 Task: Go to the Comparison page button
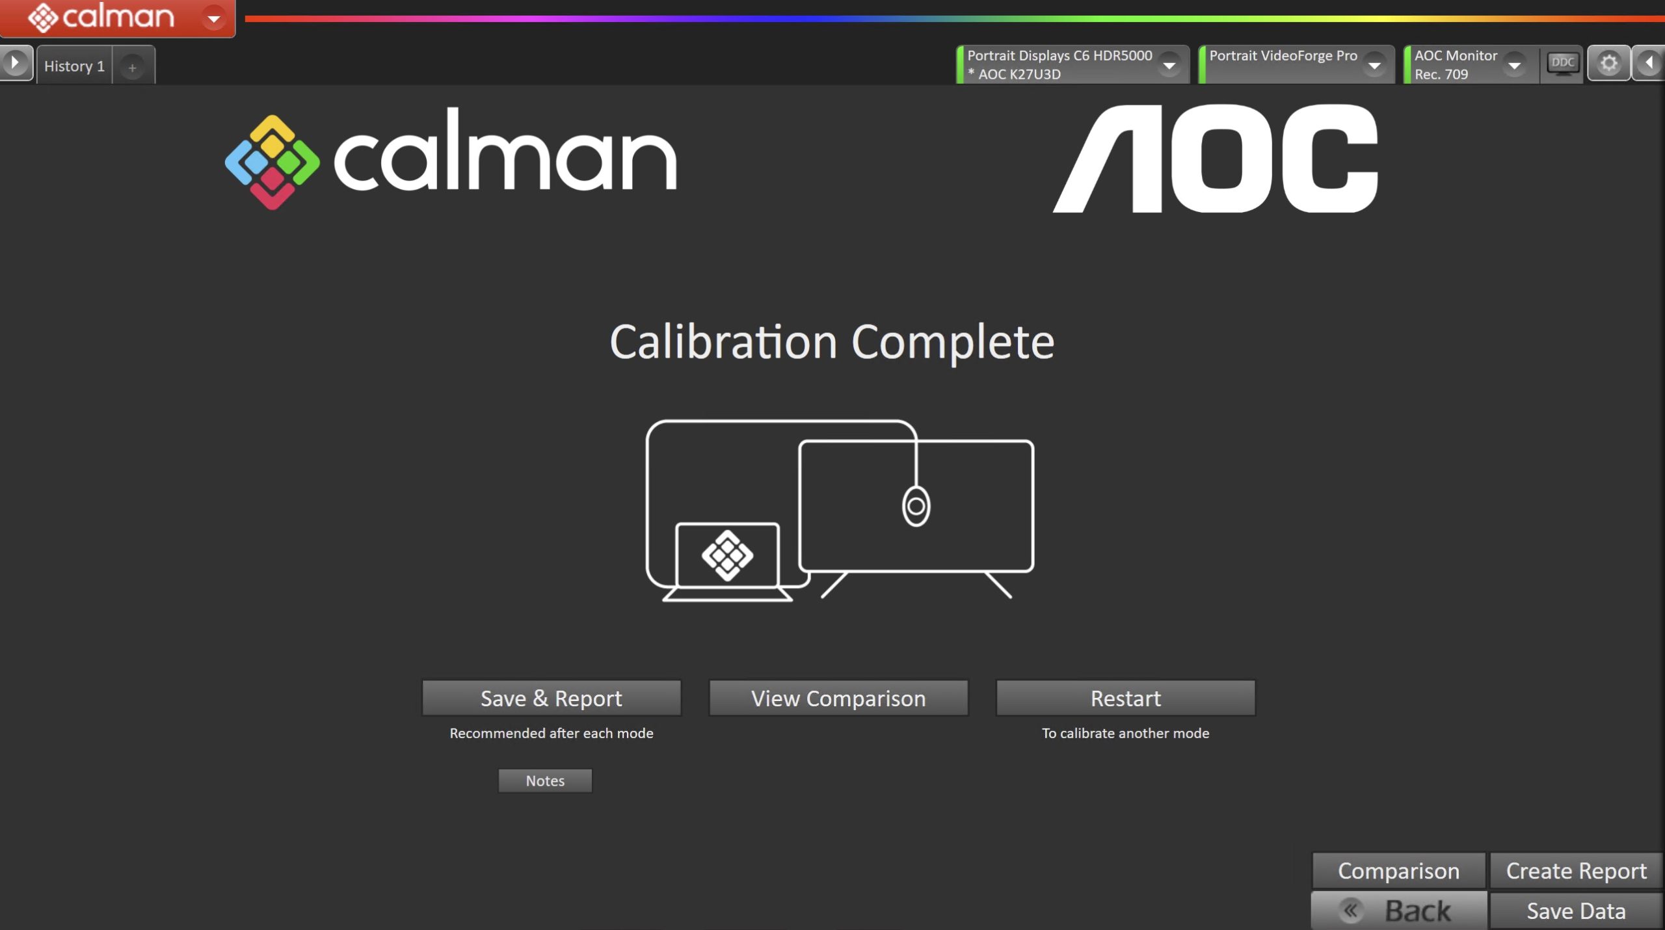pyautogui.click(x=1398, y=870)
